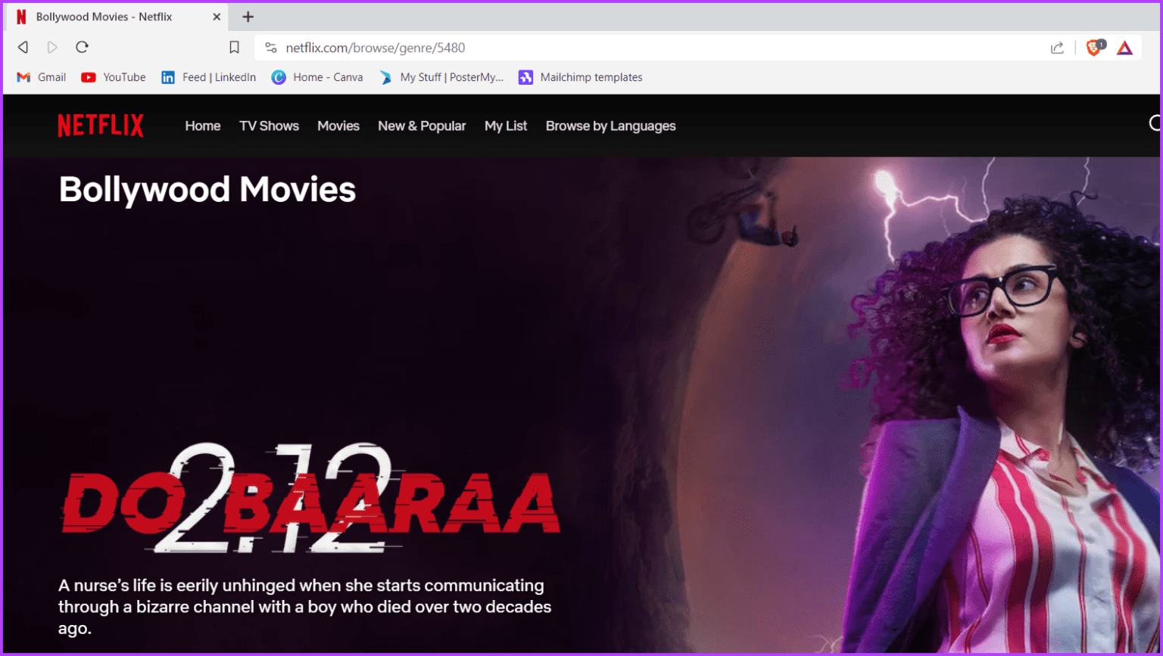Image resolution: width=1163 pixels, height=656 pixels.
Task: Open Browse by Languages
Action: pyautogui.click(x=611, y=126)
